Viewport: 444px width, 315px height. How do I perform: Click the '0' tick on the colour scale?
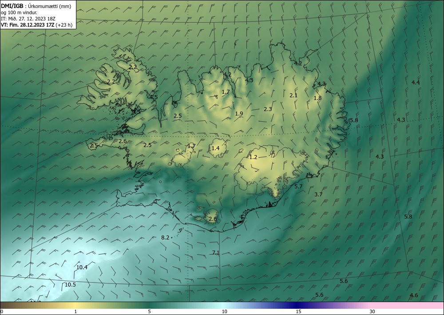(2, 312)
